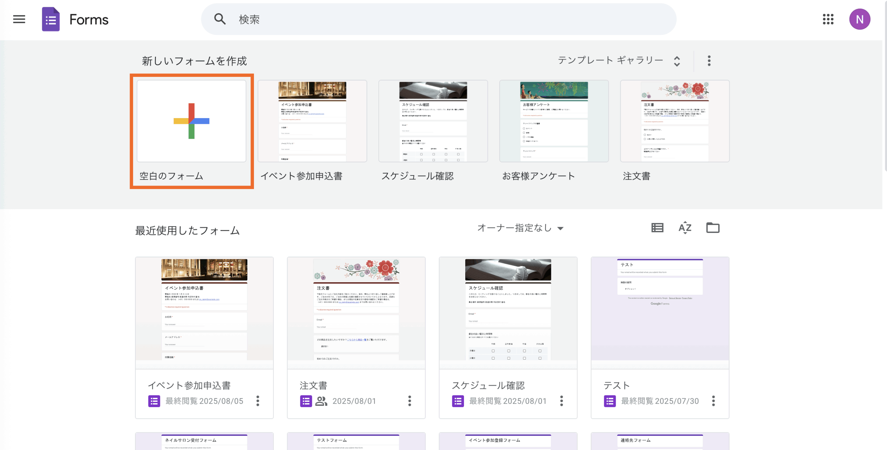The image size is (887, 450).
Task: Sort forms using the A-Z icon
Action: point(684,227)
